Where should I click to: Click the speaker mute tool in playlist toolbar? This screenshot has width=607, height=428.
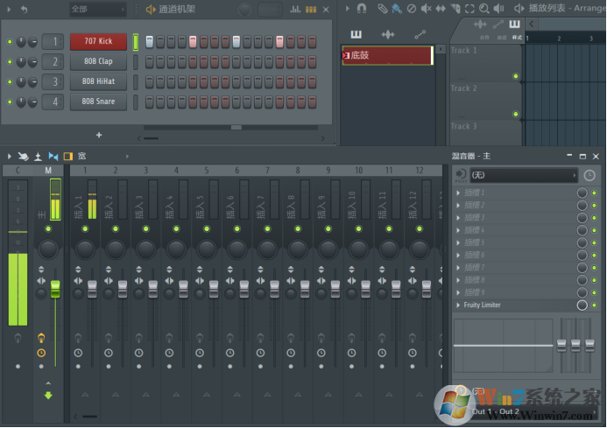pyautogui.click(x=427, y=8)
